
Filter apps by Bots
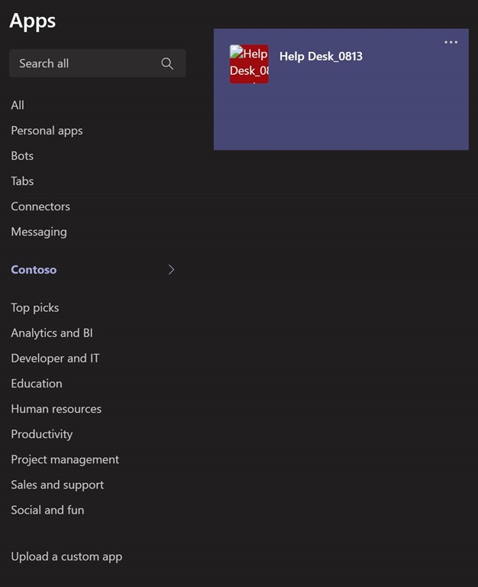22,156
